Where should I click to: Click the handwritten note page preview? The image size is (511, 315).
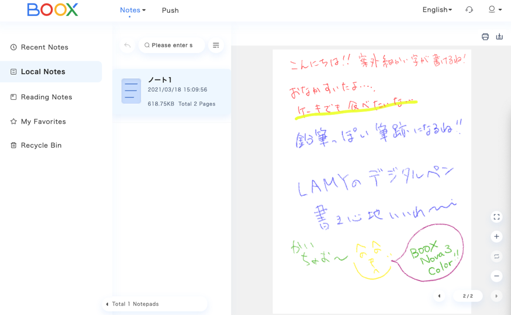pyautogui.click(x=372, y=181)
